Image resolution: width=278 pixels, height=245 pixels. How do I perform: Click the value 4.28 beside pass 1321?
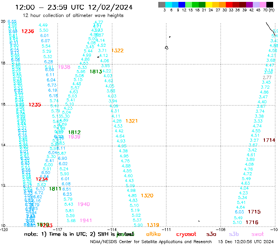tap(117, 121)
